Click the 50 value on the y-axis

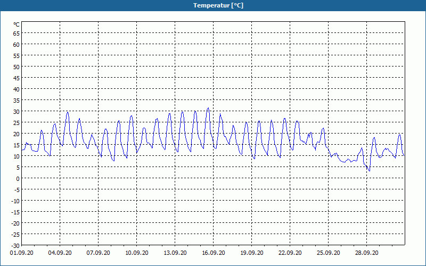click(17, 67)
